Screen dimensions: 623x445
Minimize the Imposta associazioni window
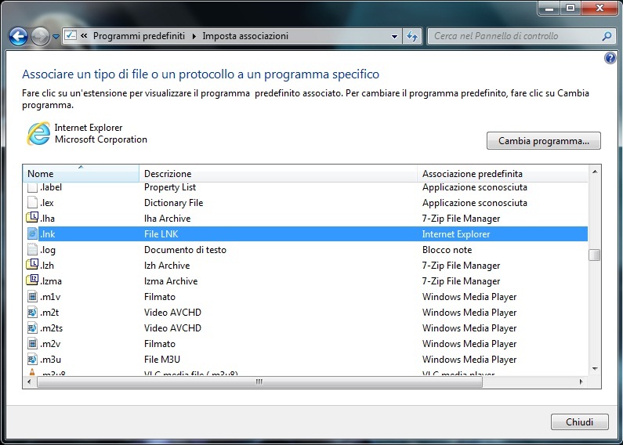pos(550,8)
